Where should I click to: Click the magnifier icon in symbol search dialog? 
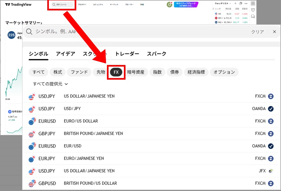pyautogui.click(x=29, y=32)
